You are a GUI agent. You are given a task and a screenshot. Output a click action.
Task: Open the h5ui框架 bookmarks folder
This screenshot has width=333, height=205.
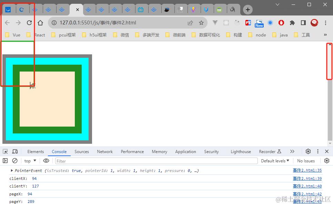(x=94, y=35)
